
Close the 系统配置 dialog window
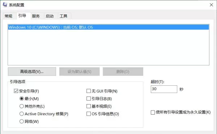(211, 5)
